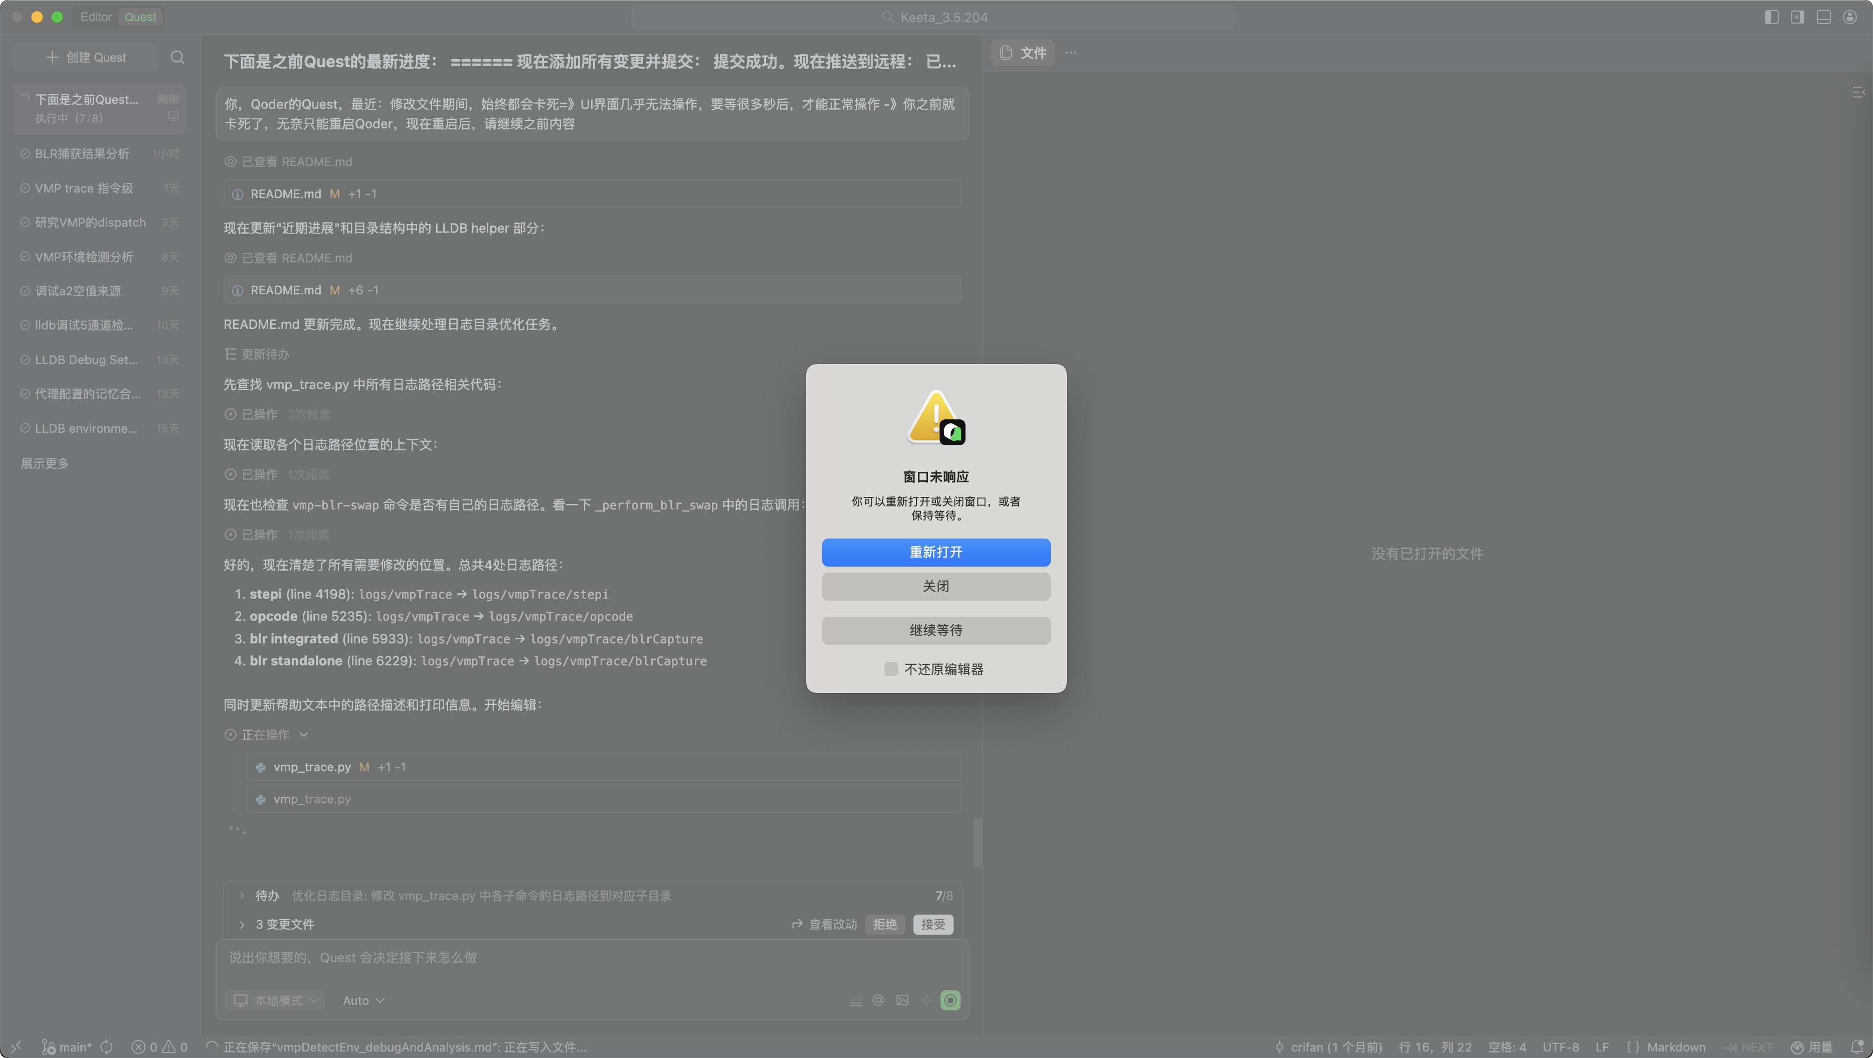Click the @ mention icon
1873x1058 pixels.
click(x=878, y=1000)
